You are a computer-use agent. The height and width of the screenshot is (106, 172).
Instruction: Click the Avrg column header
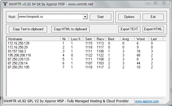coord(127,39)
